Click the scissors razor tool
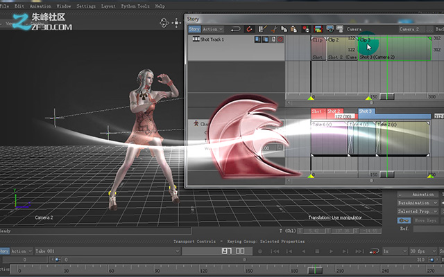This screenshot has width=444, height=277. (274, 29)
